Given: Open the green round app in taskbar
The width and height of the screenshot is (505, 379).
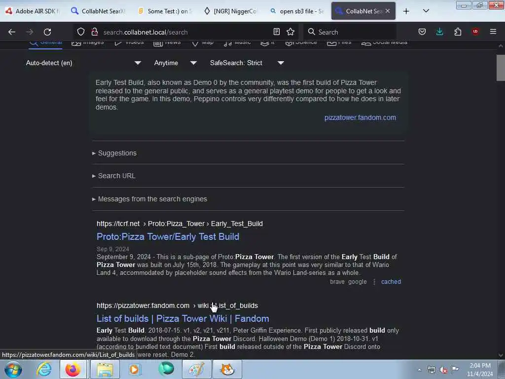Looking at the screenshot, I should point(166,369).
